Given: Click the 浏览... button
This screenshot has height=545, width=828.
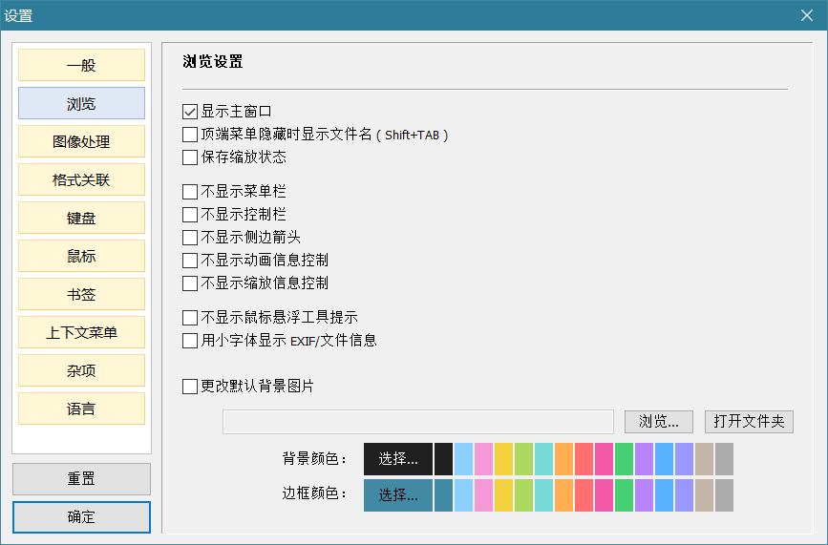Looking at the screenshot, I should (x=659, y=422).
